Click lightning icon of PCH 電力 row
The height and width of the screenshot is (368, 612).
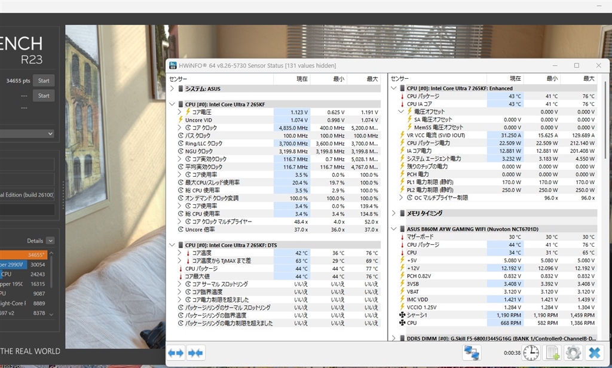coord(402,174)
